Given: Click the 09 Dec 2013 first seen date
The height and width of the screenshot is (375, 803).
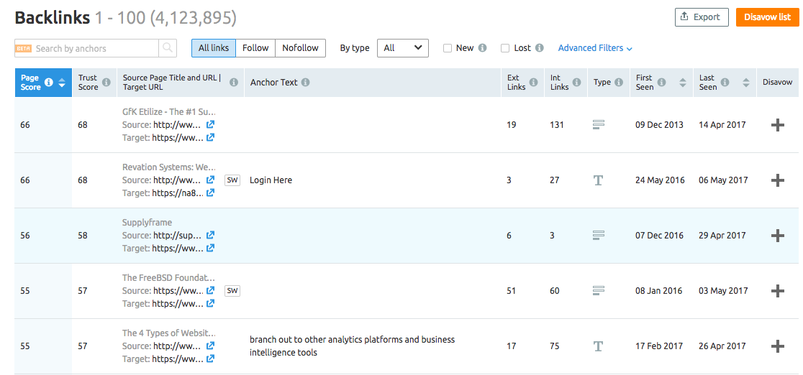Looking at the screenshot, I should (x=660, y=125).
